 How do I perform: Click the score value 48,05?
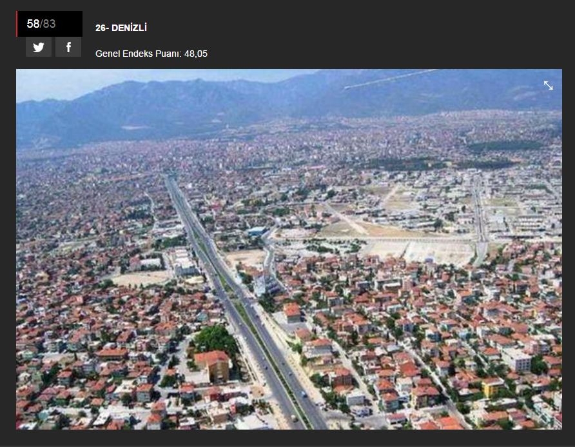(196, 54)
